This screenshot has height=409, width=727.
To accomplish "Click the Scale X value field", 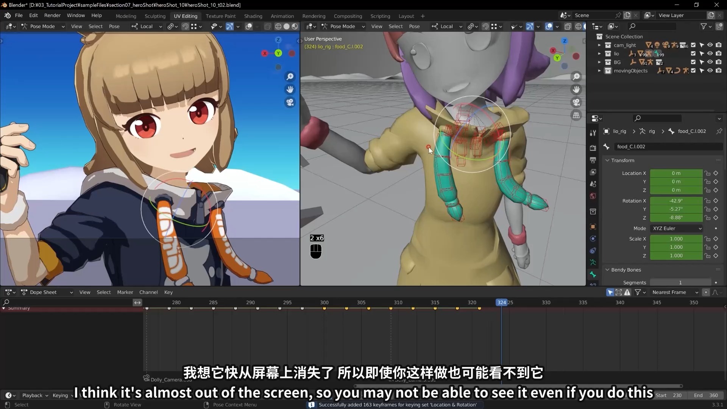I will 676,239.
